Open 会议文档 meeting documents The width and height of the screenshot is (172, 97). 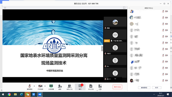pos(91,87)
